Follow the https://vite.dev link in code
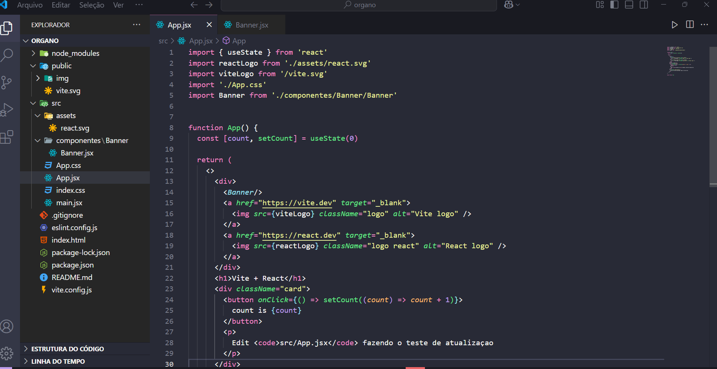This screenshot has height=369, width=717. 297,203
